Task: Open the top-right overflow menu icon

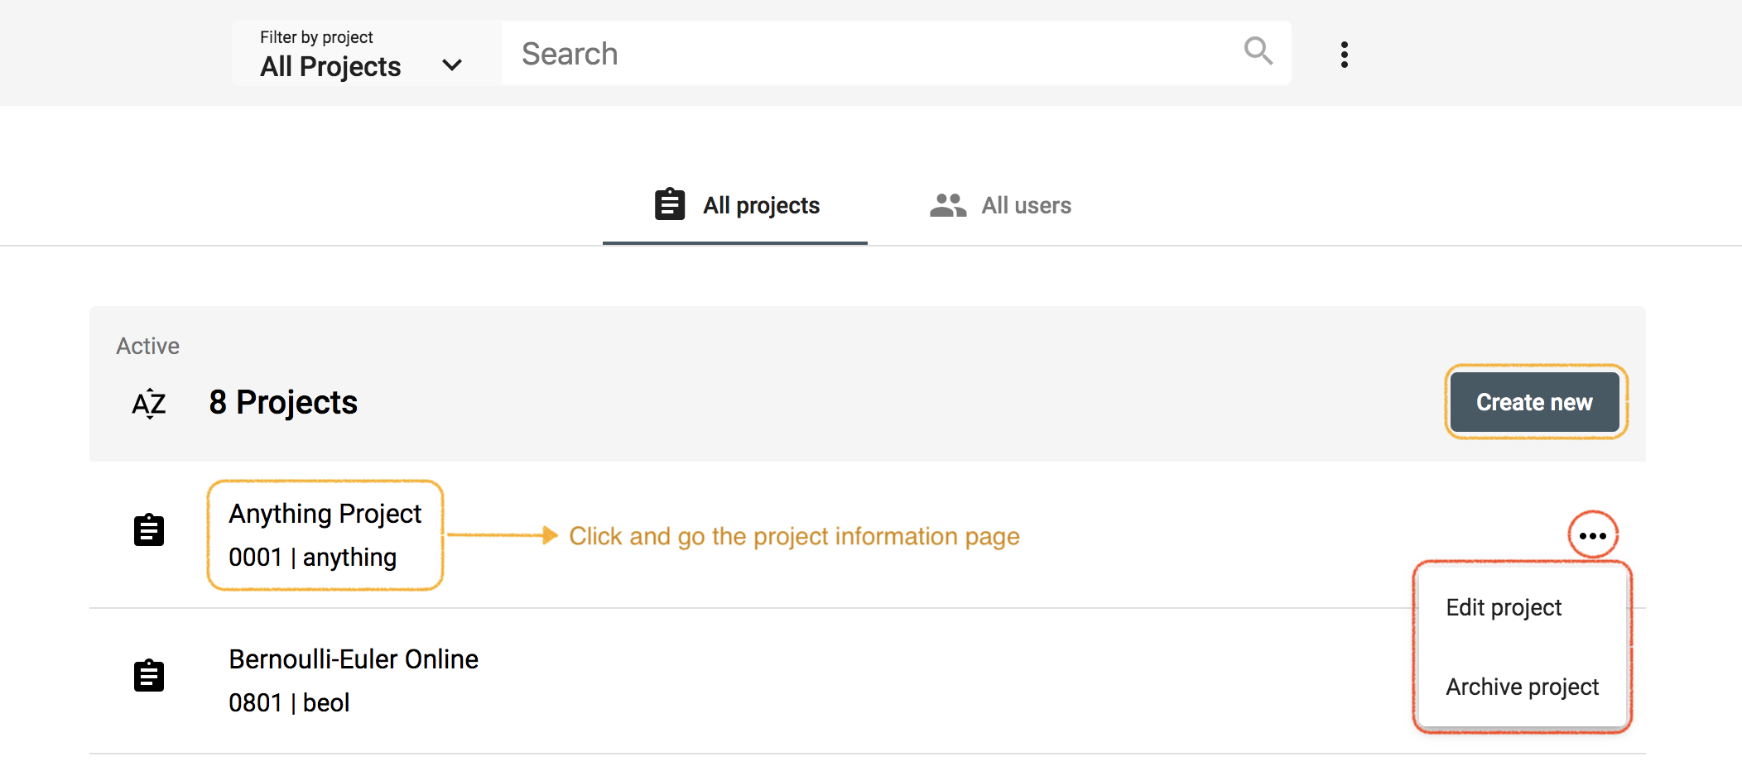Action: point(1344,53)
